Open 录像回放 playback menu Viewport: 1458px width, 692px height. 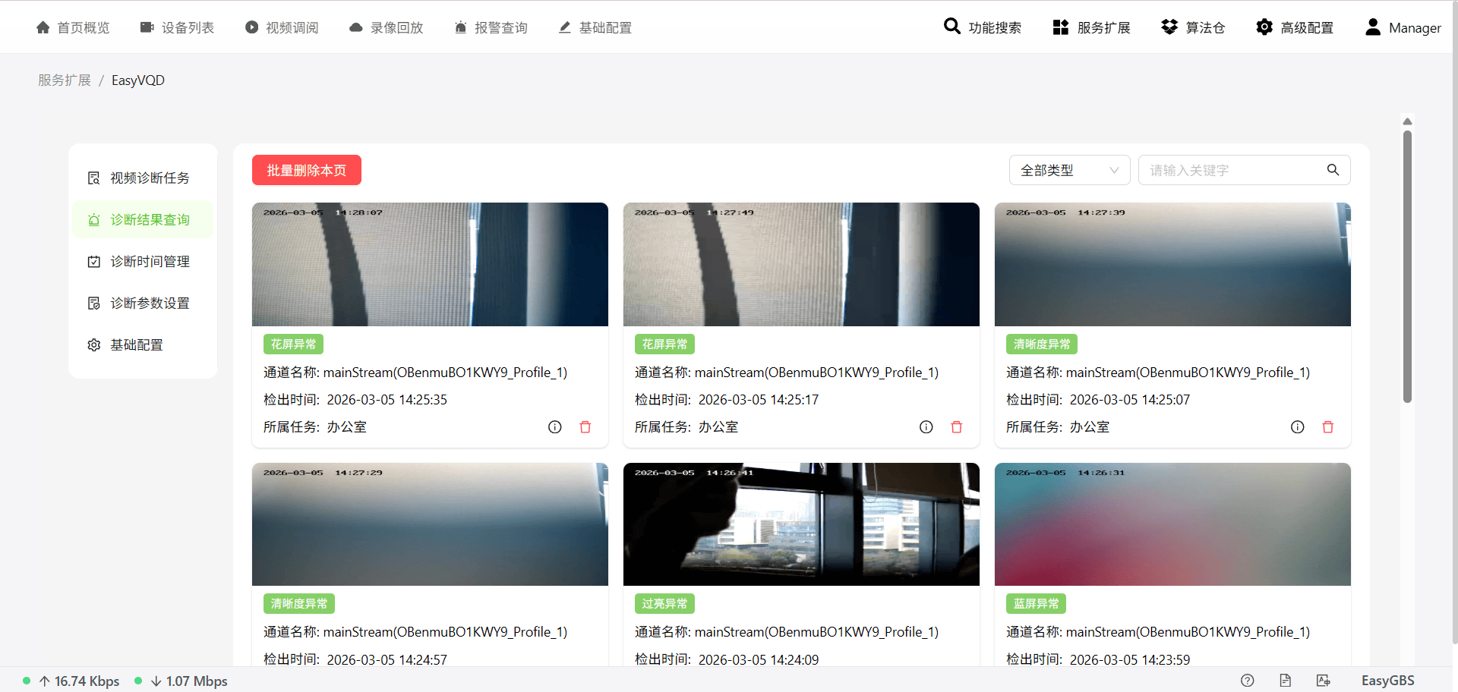coord(386,27)
